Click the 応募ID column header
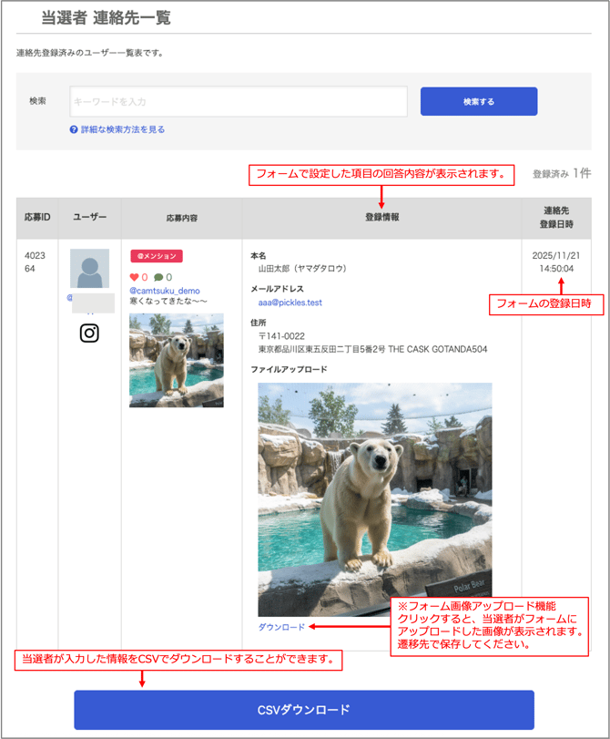 [37, 218]
